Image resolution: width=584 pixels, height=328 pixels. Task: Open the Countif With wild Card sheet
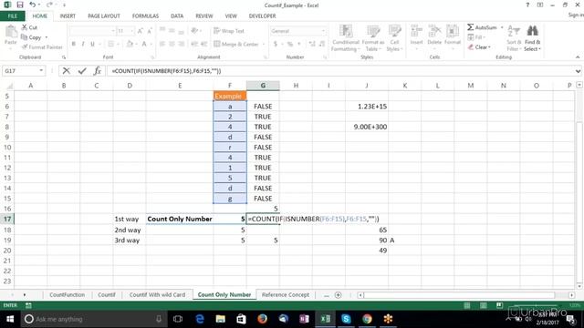pos(157,295)
